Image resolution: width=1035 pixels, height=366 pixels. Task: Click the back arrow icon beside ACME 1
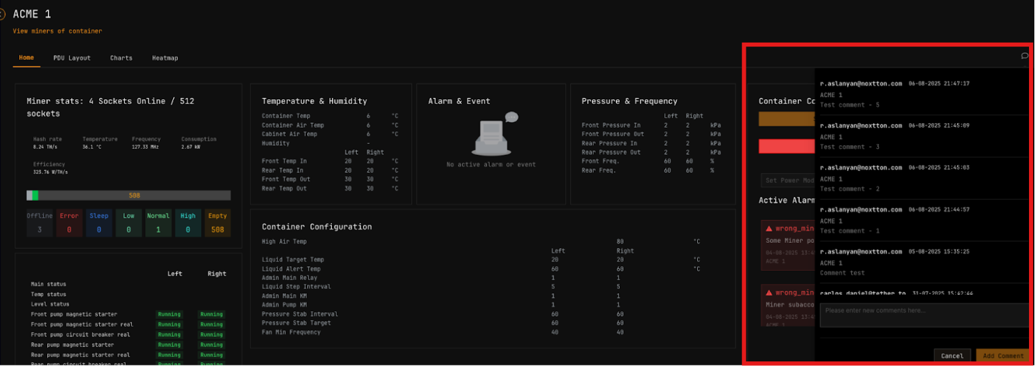[2, 14]
